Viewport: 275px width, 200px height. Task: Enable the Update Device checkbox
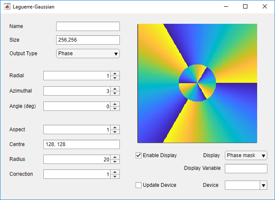click(139, 185)
